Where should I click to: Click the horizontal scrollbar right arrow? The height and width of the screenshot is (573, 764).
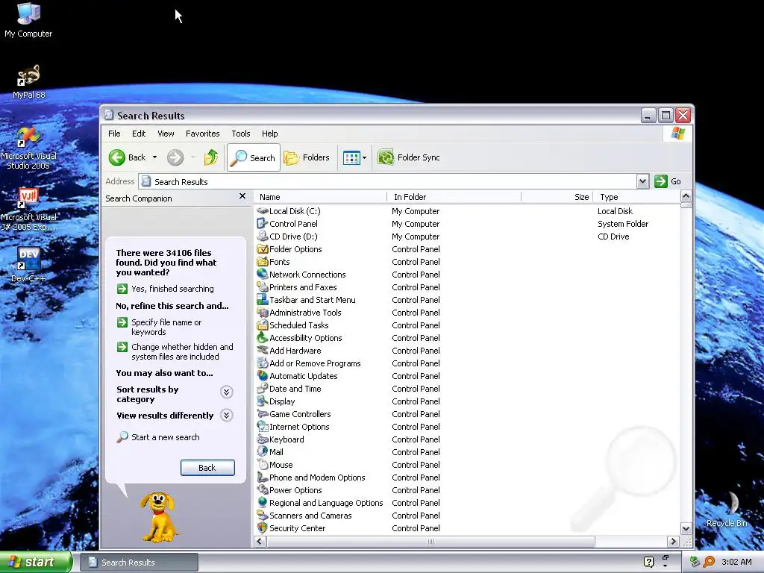click(673, 542)
